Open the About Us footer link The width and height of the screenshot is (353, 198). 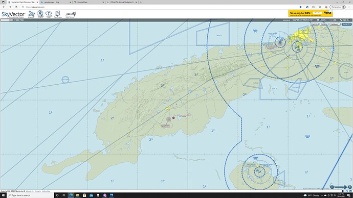(x=30, y=191)
